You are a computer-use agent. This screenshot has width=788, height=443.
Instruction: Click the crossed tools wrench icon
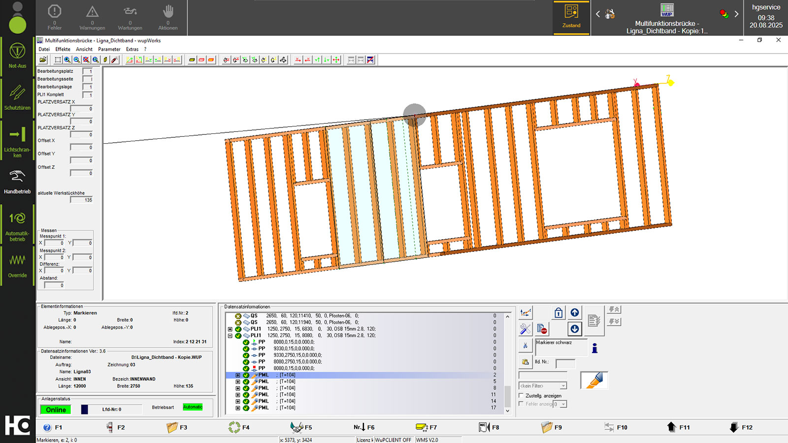pyautogui.click(x=525, y=329)
